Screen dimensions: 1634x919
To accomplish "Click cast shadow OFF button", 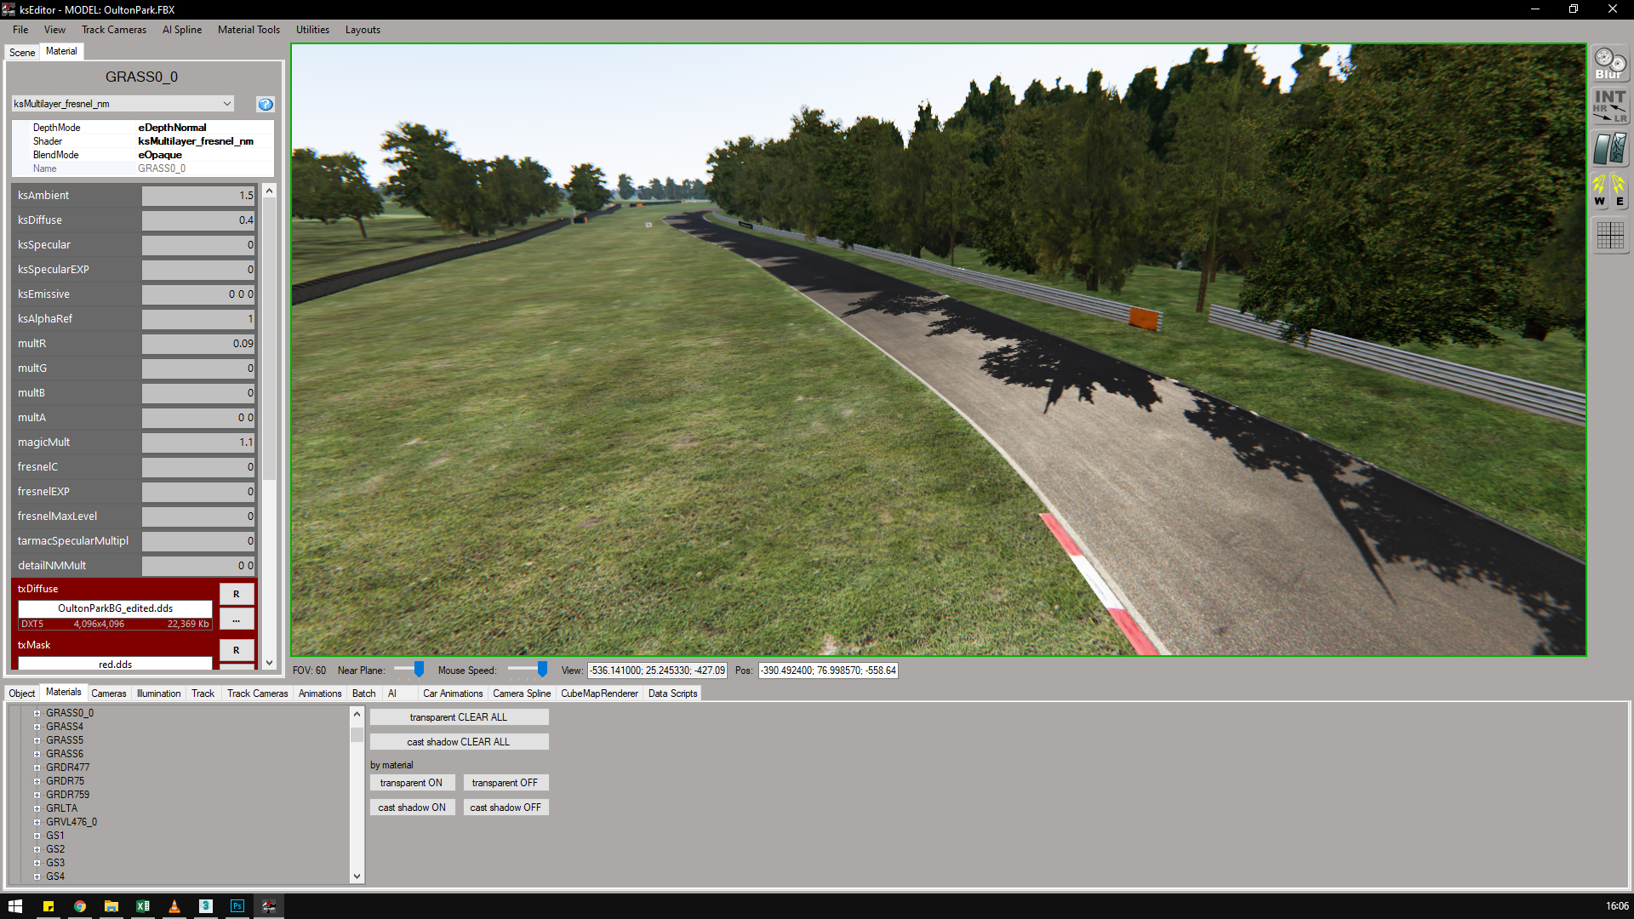I will pos(506,808).
